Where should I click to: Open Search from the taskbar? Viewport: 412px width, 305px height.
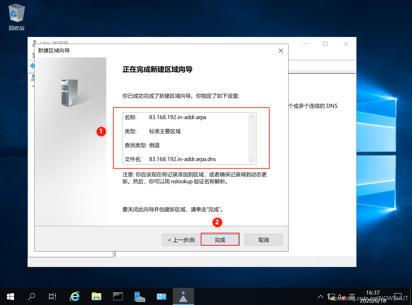tap(31, 296)
